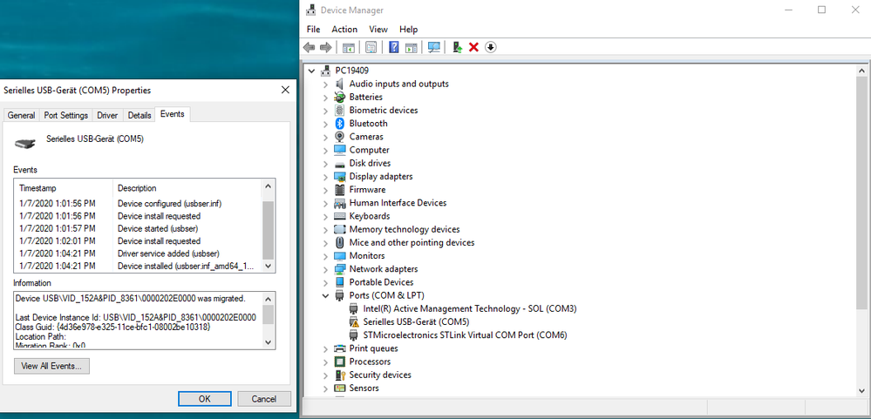Click the Help question mark toolbar icon
The height and width of the screenshot is (419, 871).
[x=394, y=47]
